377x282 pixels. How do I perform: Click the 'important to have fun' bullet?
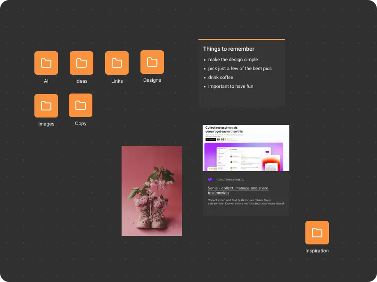coord(230,86)
